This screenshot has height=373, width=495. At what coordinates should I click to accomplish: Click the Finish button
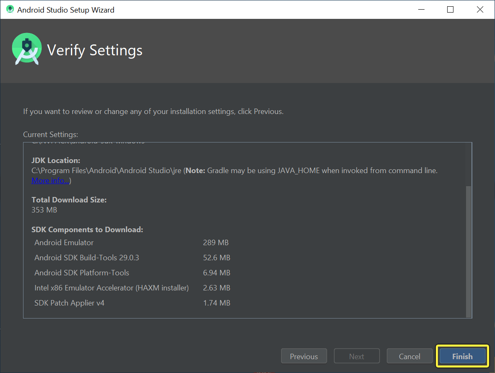462,356
